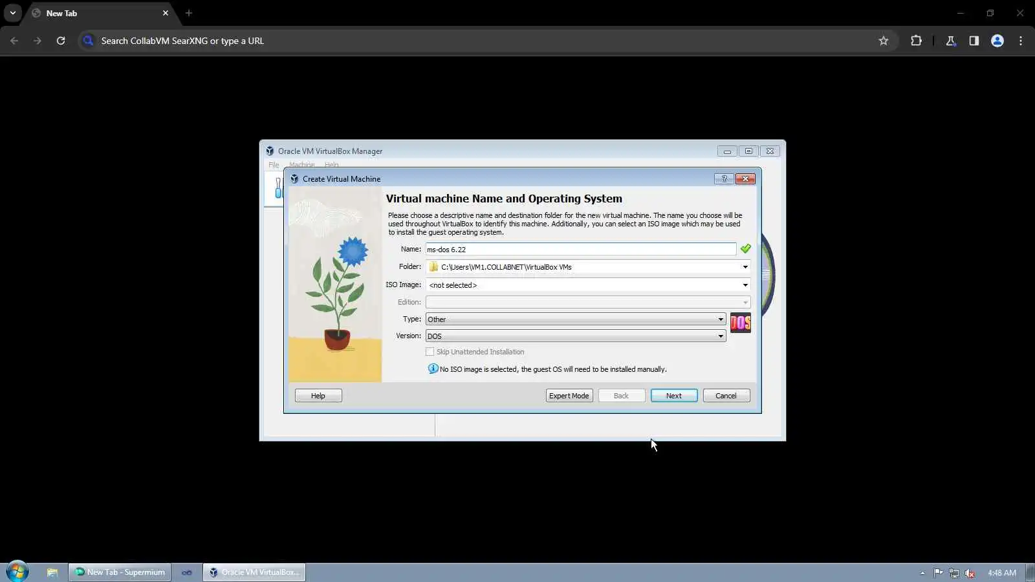Click the infinity icon taskbar item

tap(187, 572)
